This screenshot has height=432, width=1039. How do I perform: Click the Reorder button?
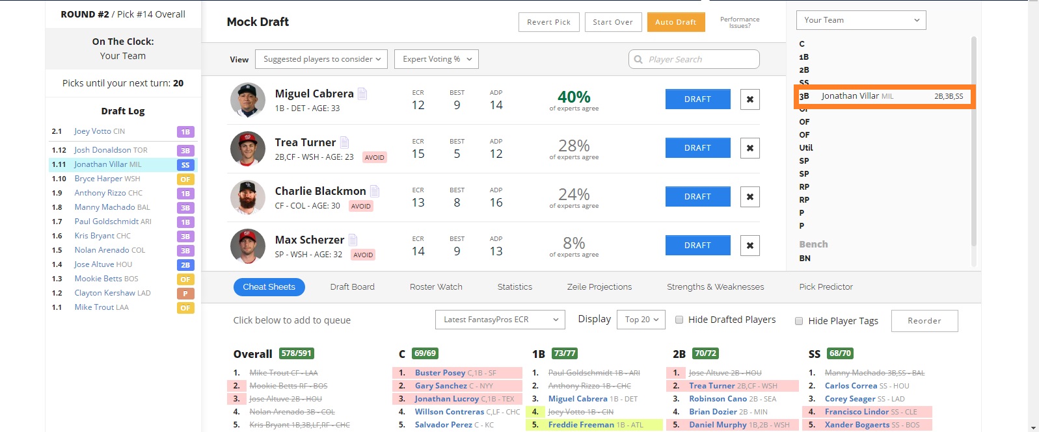pos(924,321)
